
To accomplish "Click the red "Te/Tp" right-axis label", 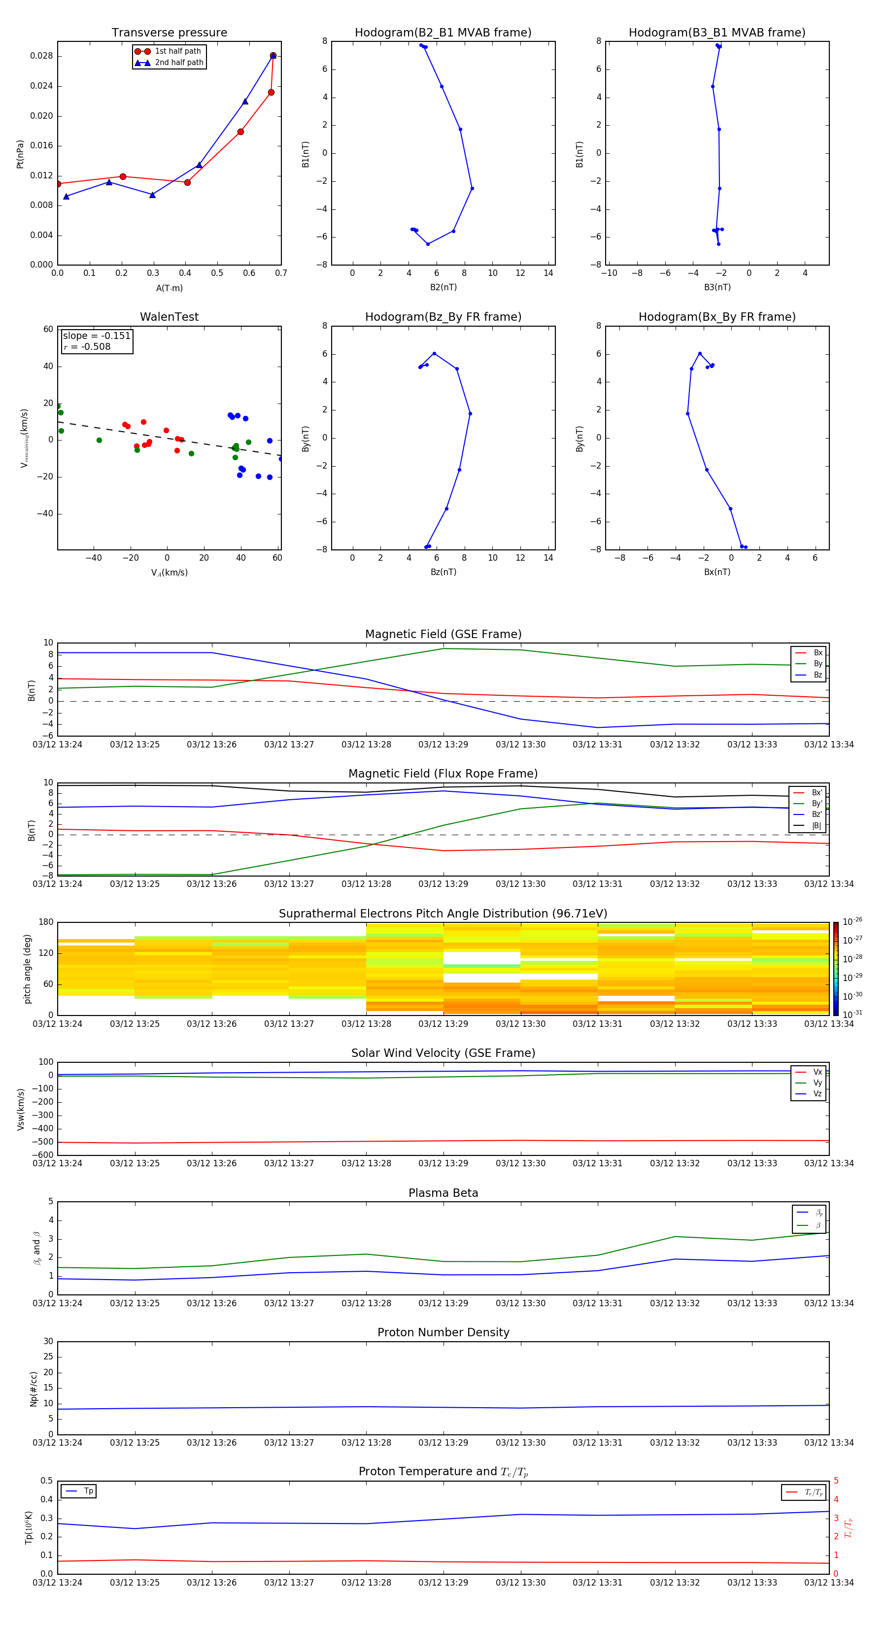I will pyautogui.click(x=849, y=1527).
